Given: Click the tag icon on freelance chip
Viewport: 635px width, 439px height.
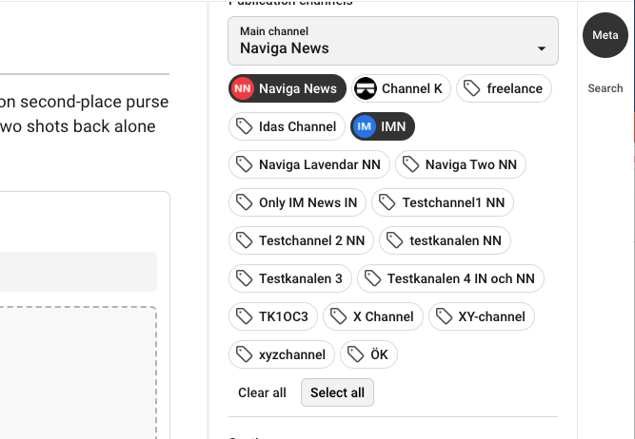Looking at the screenshot, I should point(471,88).
